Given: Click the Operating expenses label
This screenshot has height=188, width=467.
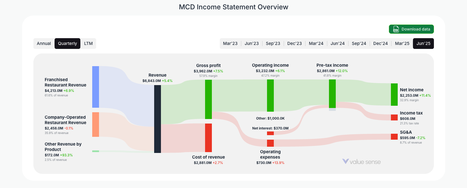Looking at the screenshot, I should pos(270,154).
